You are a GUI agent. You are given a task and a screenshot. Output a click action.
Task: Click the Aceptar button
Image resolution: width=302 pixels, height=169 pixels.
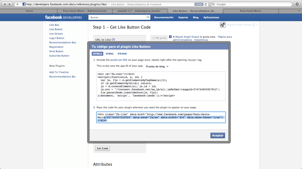(x=218, y=135)
